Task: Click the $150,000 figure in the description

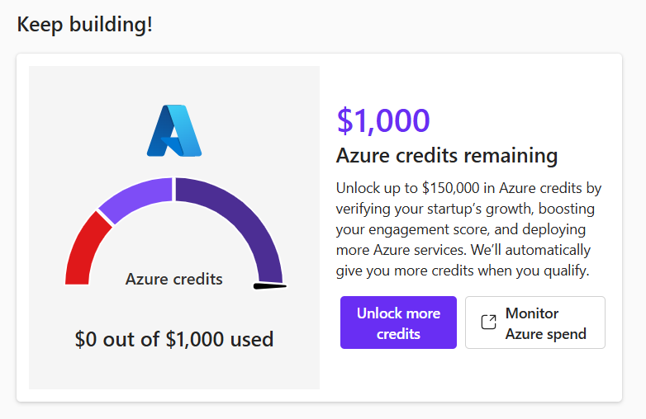Action: [451, 188]
